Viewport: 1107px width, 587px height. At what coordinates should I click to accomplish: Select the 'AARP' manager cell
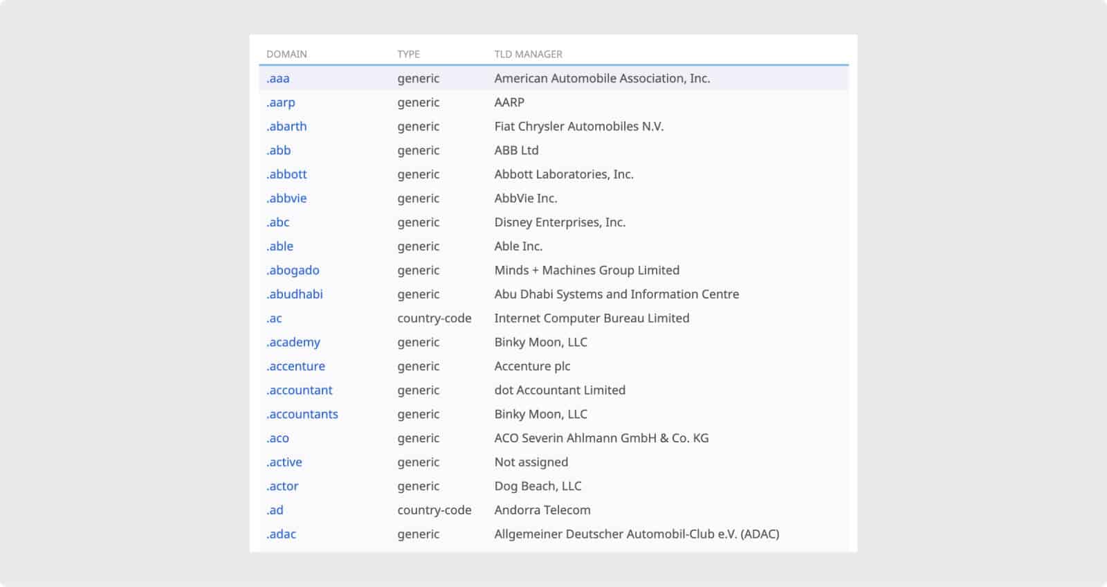pyautogui.click(x=509, y=102)
